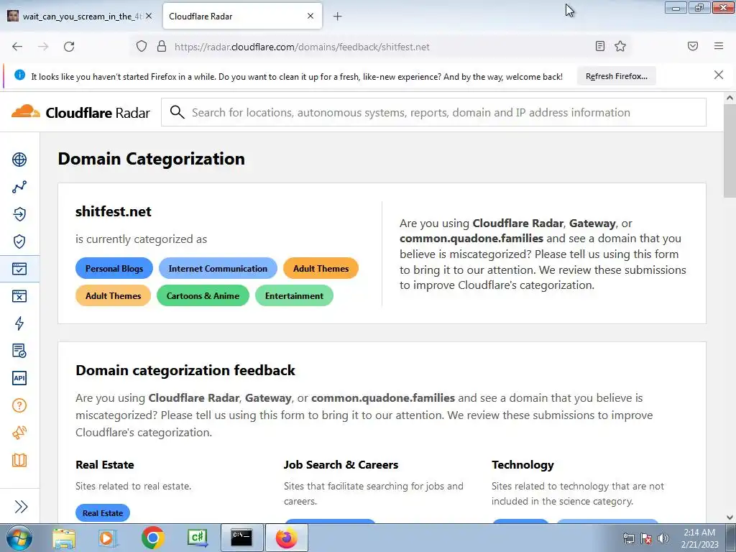Expand the sidebar with double chevron

point(21,507)
